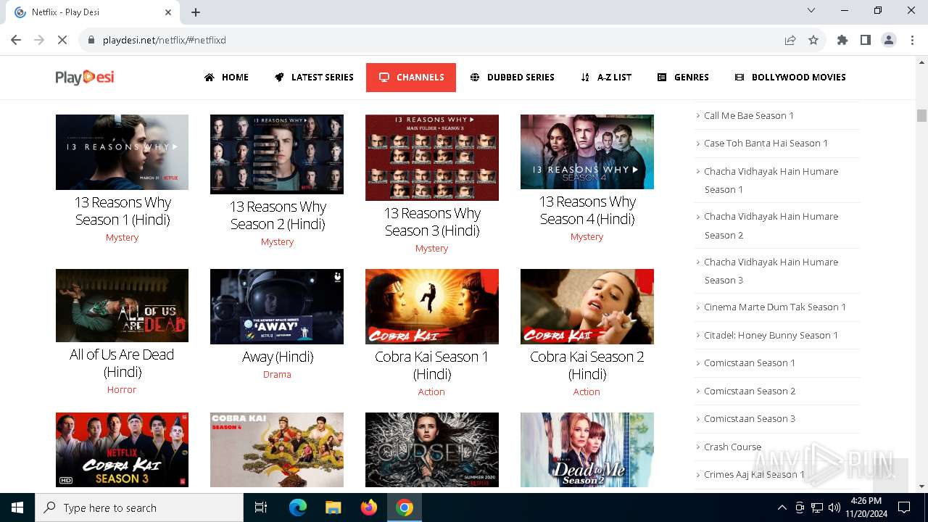Open the GENRES menu item
Viewport: 928px width, 522px height.
coord(683,77)
